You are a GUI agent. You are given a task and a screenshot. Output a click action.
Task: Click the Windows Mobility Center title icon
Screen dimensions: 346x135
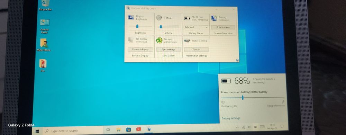(x=128, y=8)
